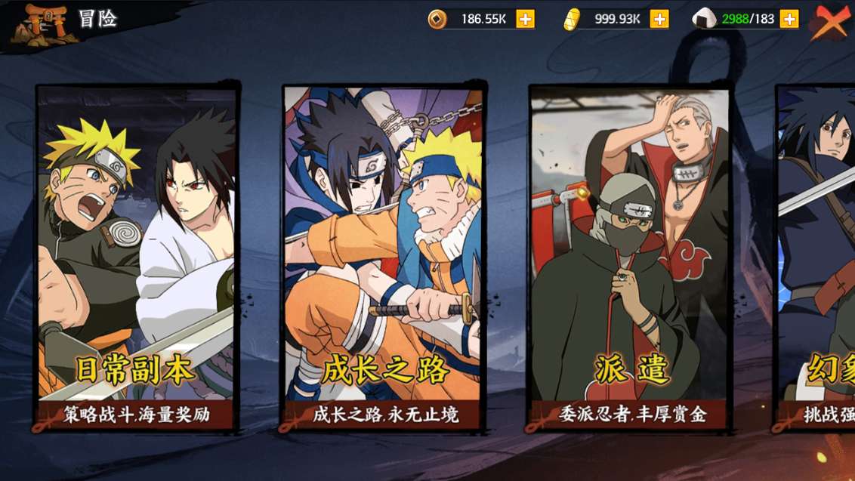Open the partially visible 幻象 challenge card
Screen dimensions: 855x481
point(815,257)
